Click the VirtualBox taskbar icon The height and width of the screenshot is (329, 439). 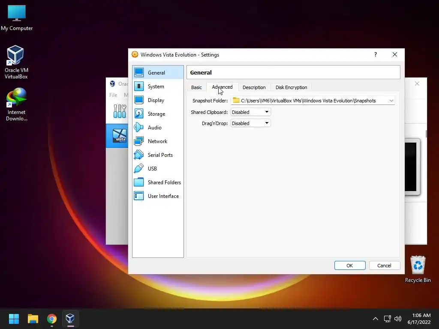[x=70, y=319]
